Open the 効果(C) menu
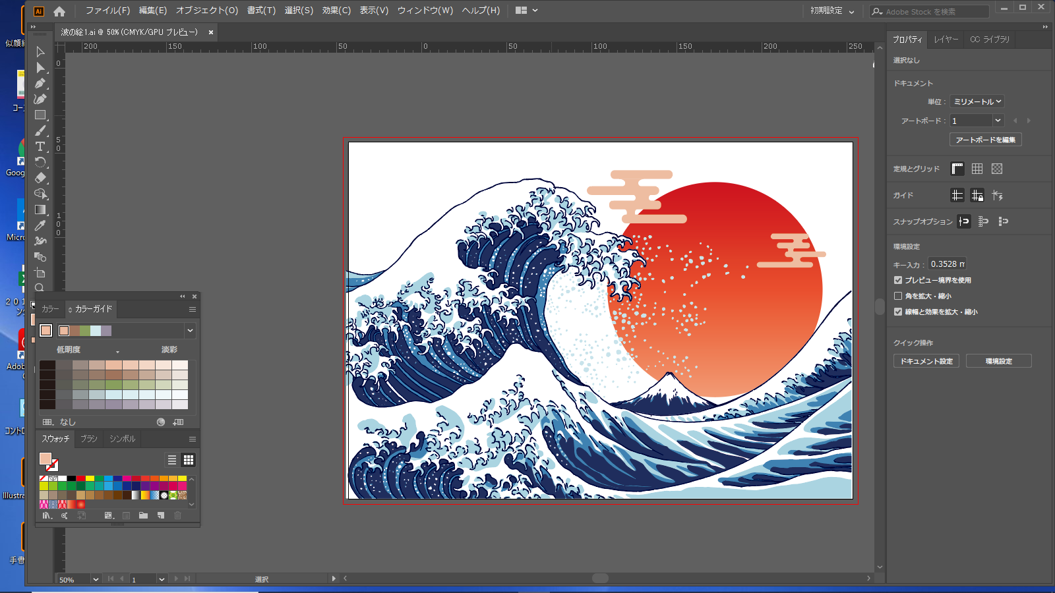 [336, 11]
